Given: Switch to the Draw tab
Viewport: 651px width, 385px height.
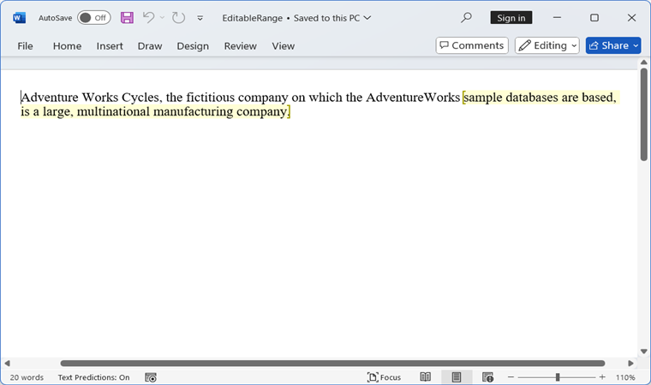Looking at the screenshot, I should 150,45.
